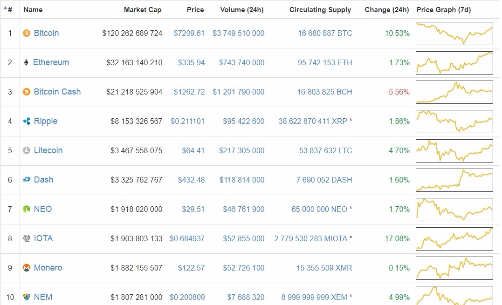
Task: Click supply 15 355 509 XMR
Action: pyautogui.click(x=324, y=268)
